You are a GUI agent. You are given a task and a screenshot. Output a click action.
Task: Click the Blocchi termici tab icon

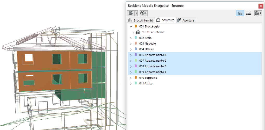pyautogui.click(x=130, y=20)
